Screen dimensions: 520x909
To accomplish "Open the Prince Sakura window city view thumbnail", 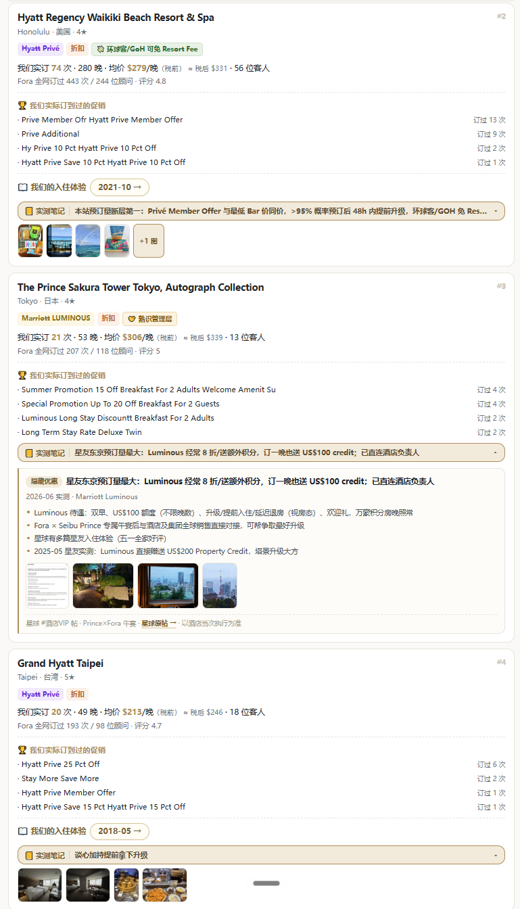I will [168, 586].
